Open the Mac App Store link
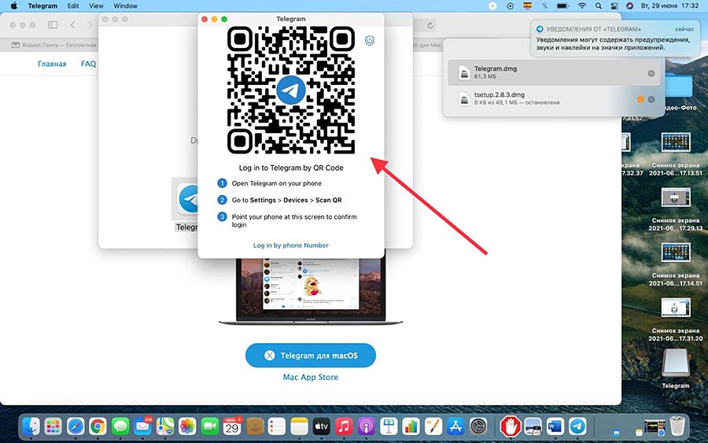The height and width of the screenshot is (443, 708). pyautogui.click(x=310, y=377)
